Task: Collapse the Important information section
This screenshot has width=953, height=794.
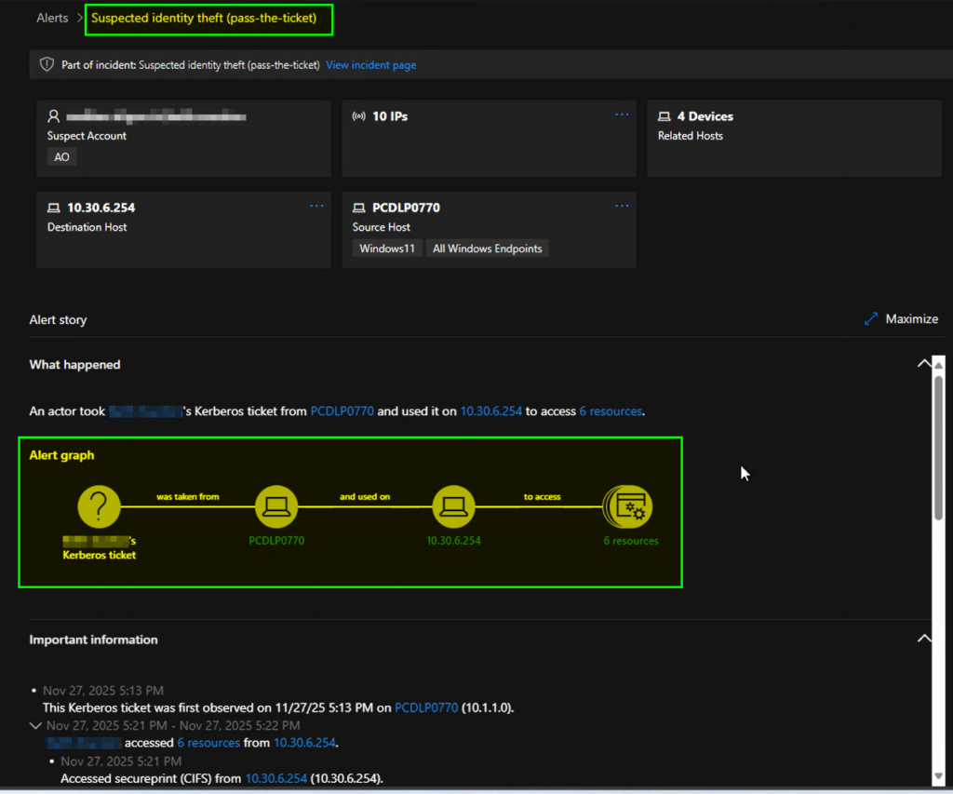Action: tap(923, 639)
